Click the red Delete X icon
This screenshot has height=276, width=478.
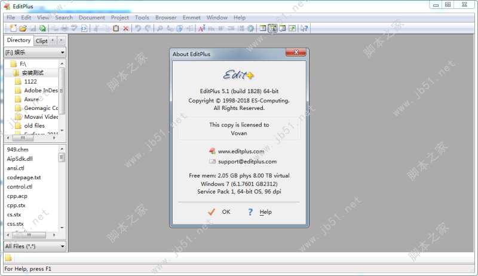click(x=125, y=28)
